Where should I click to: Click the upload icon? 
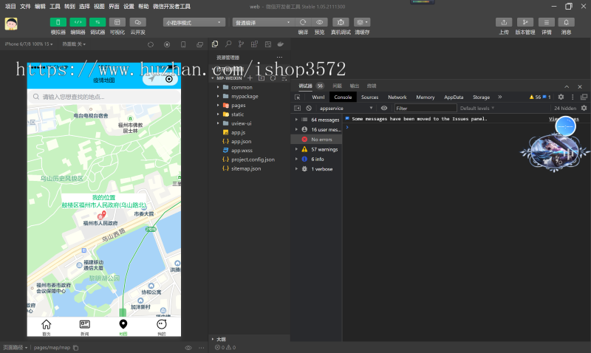coord(504,22)
